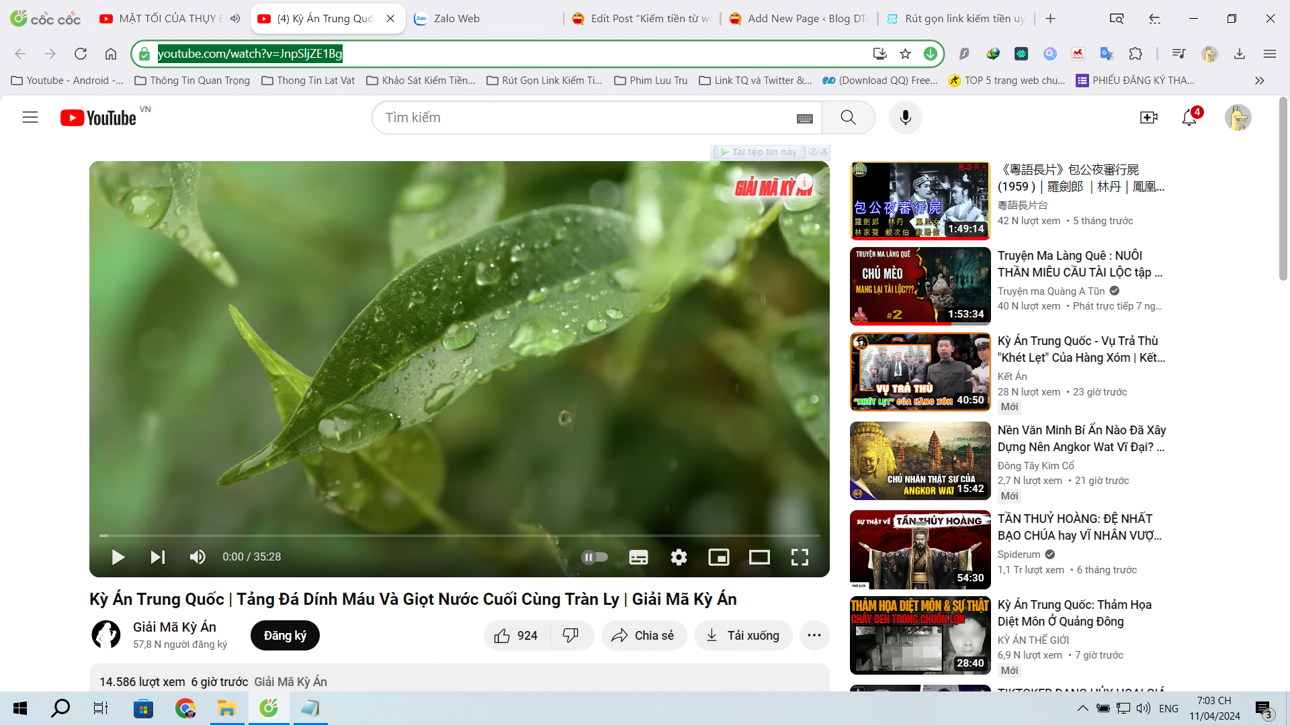Open the YouTube guide hamburger menu
The height and width of the screenshot is (725, 1290).
30,117
